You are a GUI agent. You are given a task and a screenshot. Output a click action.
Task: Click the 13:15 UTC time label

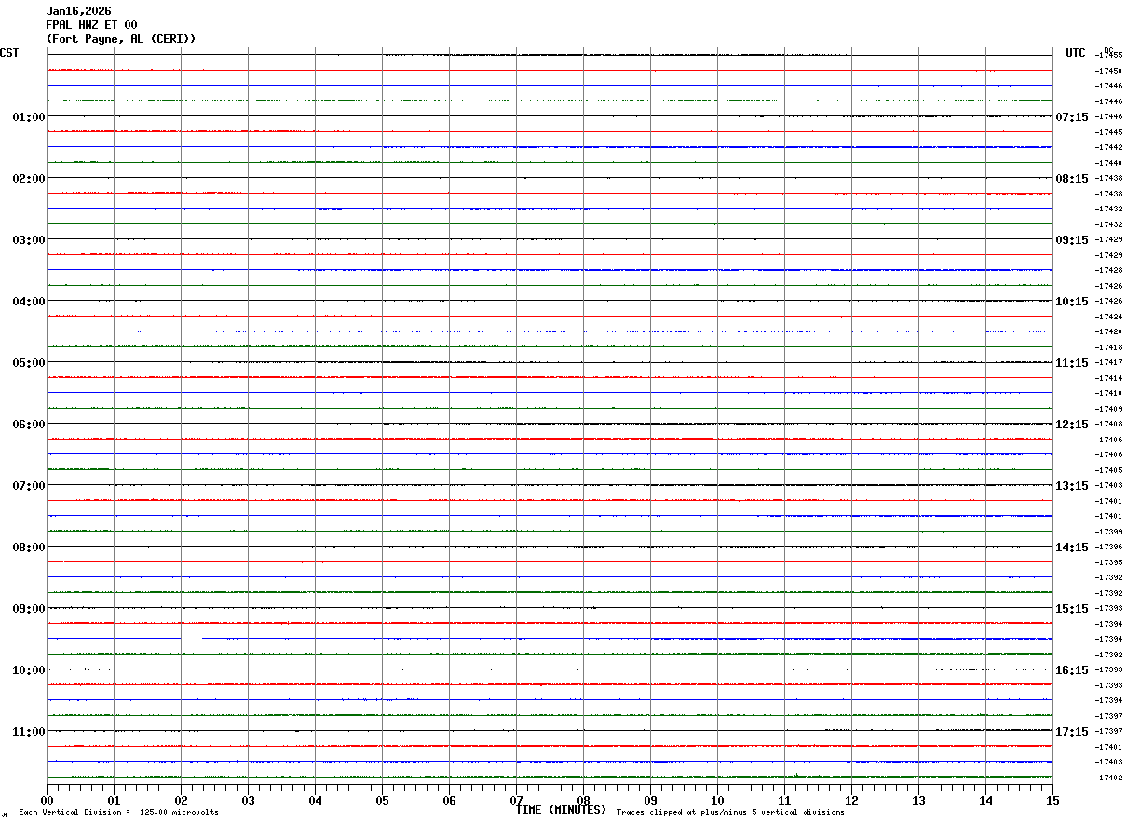tap(1072, 485)
